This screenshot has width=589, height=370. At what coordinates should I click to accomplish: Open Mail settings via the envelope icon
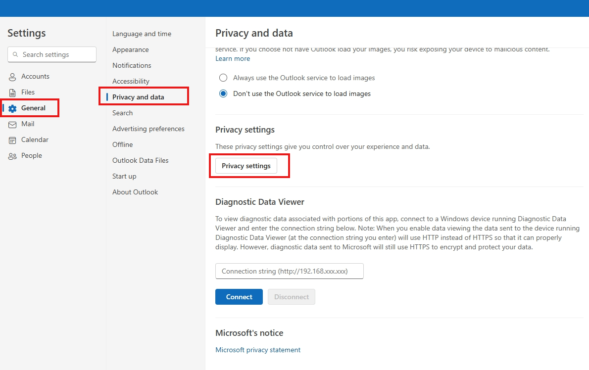[x=12, y=124]
